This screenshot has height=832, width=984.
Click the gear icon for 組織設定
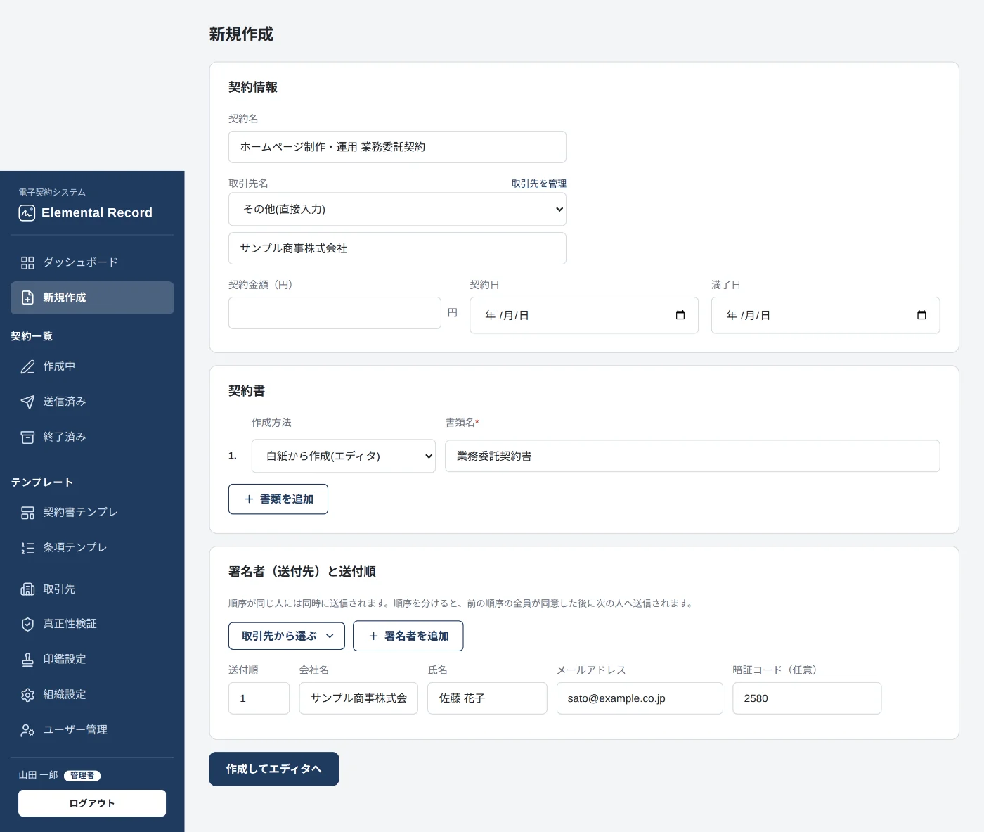pos(27,695)
